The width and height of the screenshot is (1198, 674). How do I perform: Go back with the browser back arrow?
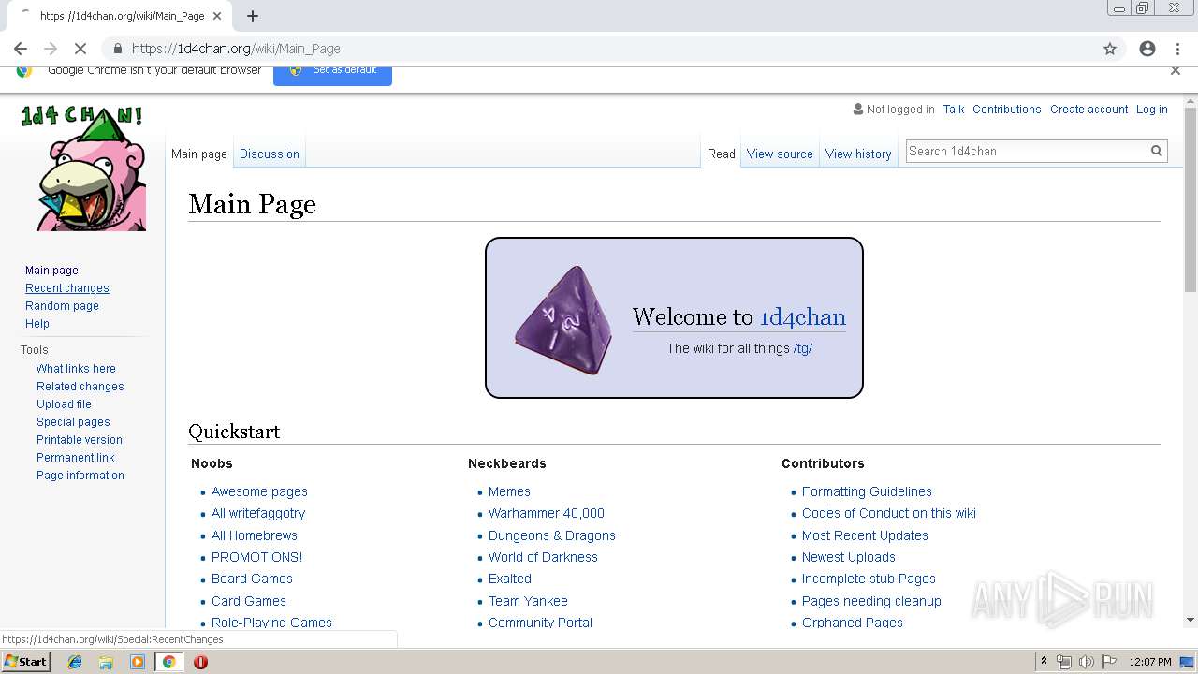pos(21,49)
